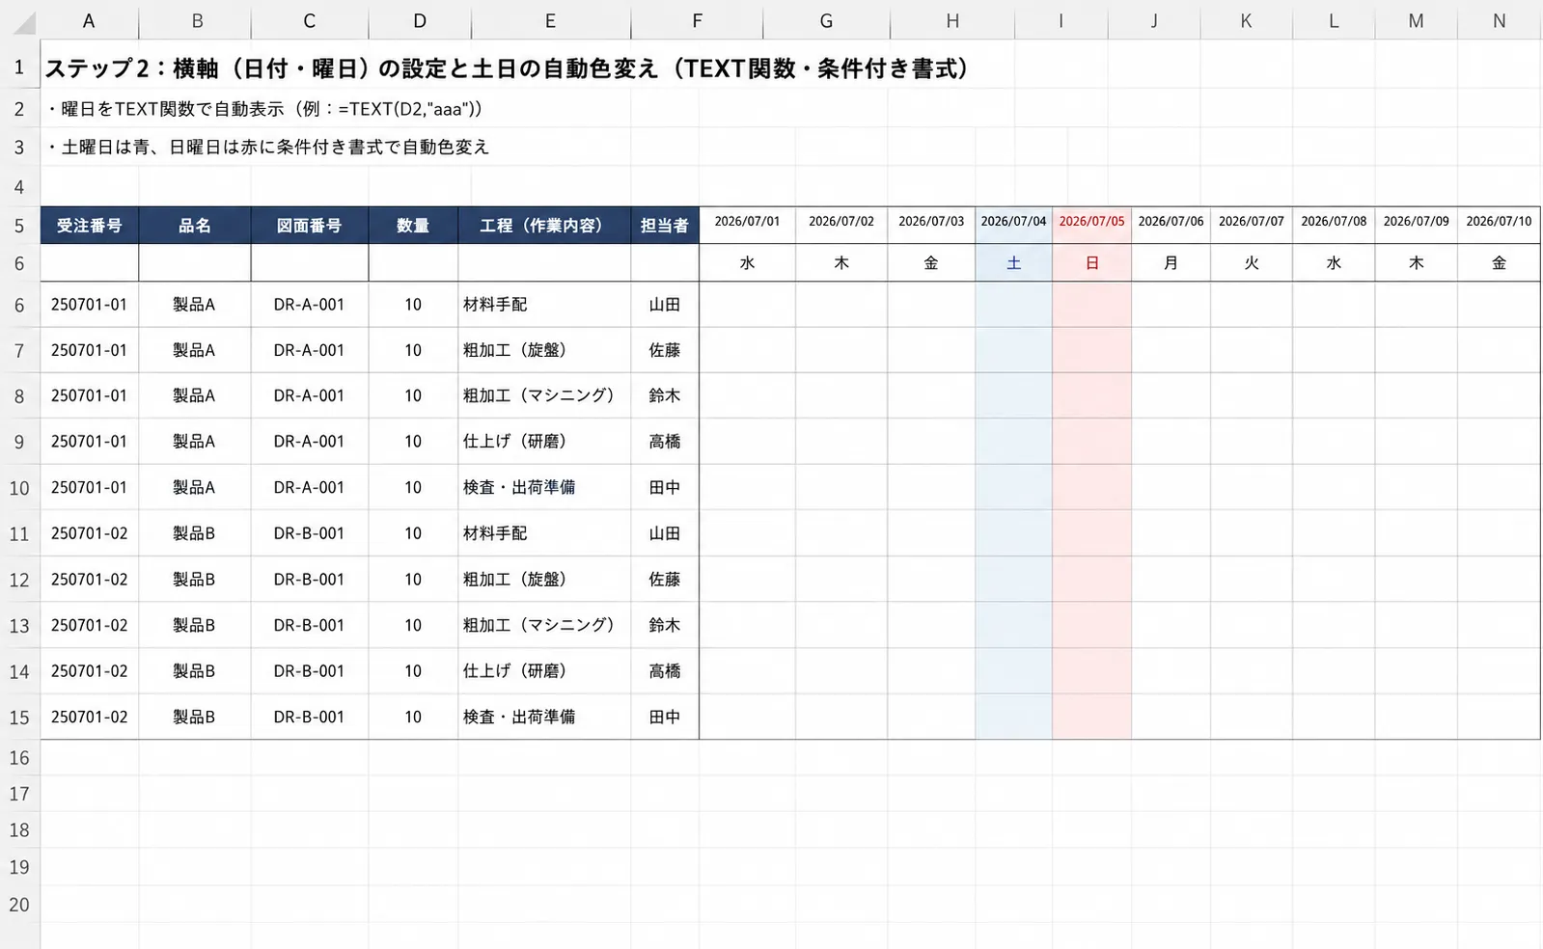The image size is (1543, 949).
Task: Click the row 4 header number
Action: pyautogui.click(x=19, y=186)
